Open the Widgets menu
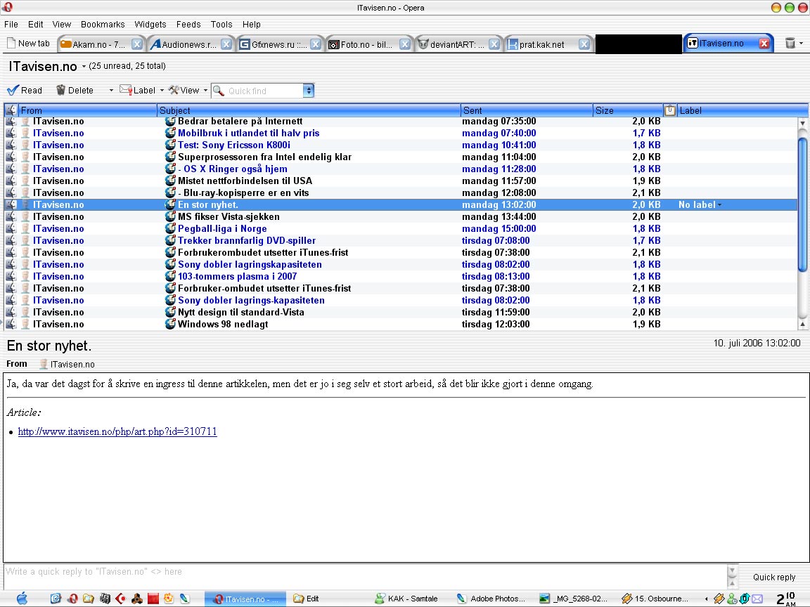The width and height of the screenshot is (810, 607). [150, 25]
